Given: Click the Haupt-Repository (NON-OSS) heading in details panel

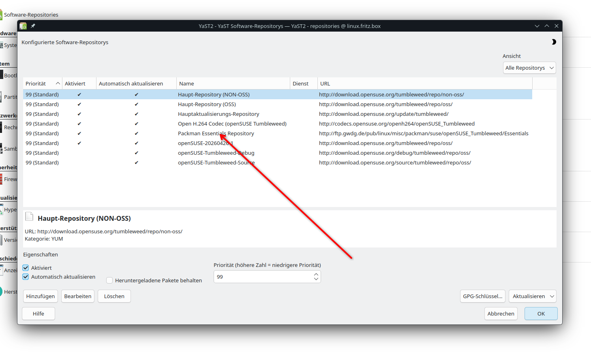Looking at the screenshot, I should [x=84, y=218].
